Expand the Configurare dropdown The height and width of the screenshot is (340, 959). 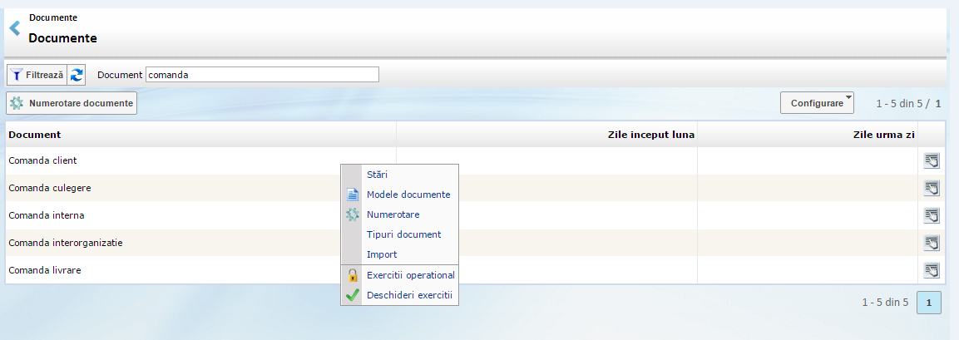pos(817,104)
